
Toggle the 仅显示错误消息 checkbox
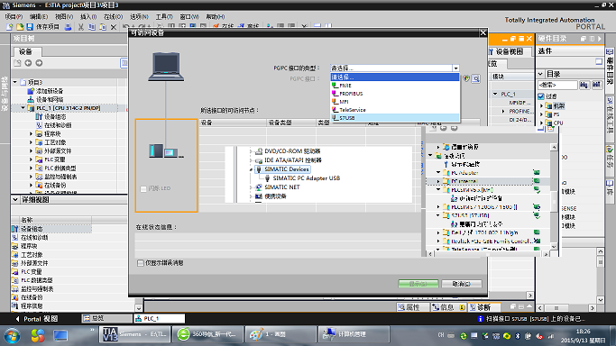(x=141, y=263)
